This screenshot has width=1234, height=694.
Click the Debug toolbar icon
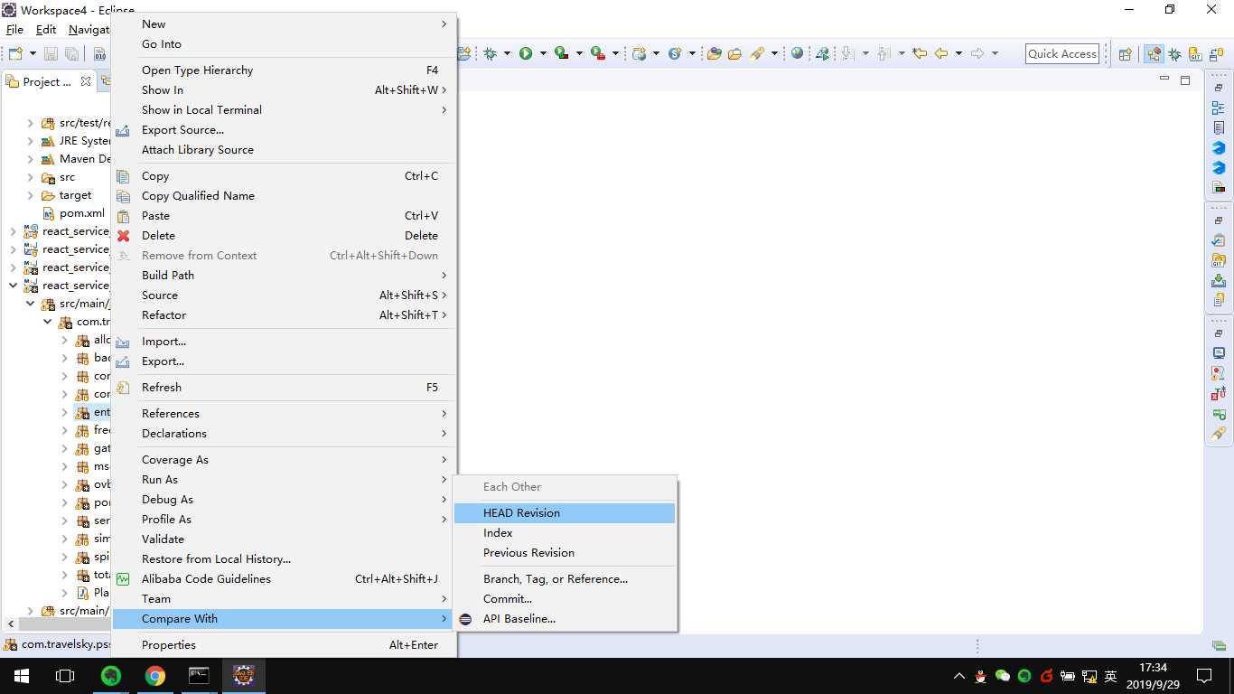tap(491, 53)
